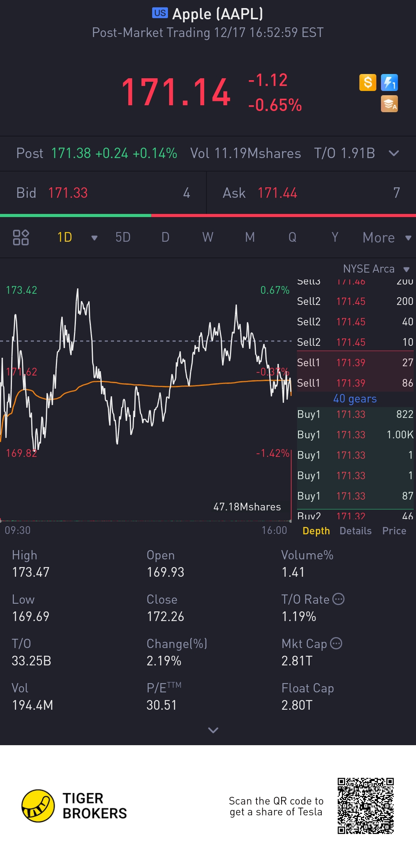Tap the Vol 194.4M stat
Viewport: 416px width, 867px height.
[32, 697]
